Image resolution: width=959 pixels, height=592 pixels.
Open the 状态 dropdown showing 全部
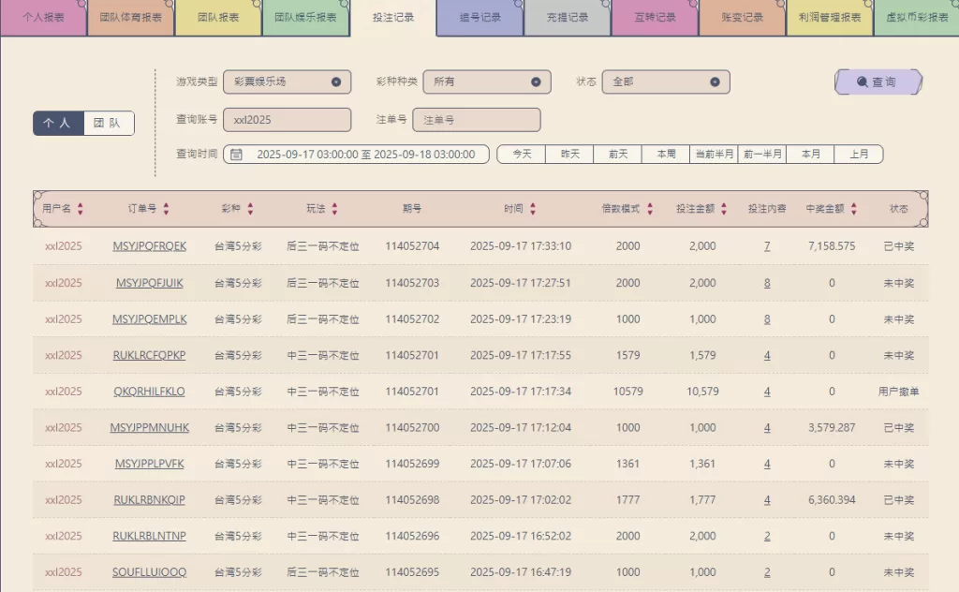tap(665, 82)
